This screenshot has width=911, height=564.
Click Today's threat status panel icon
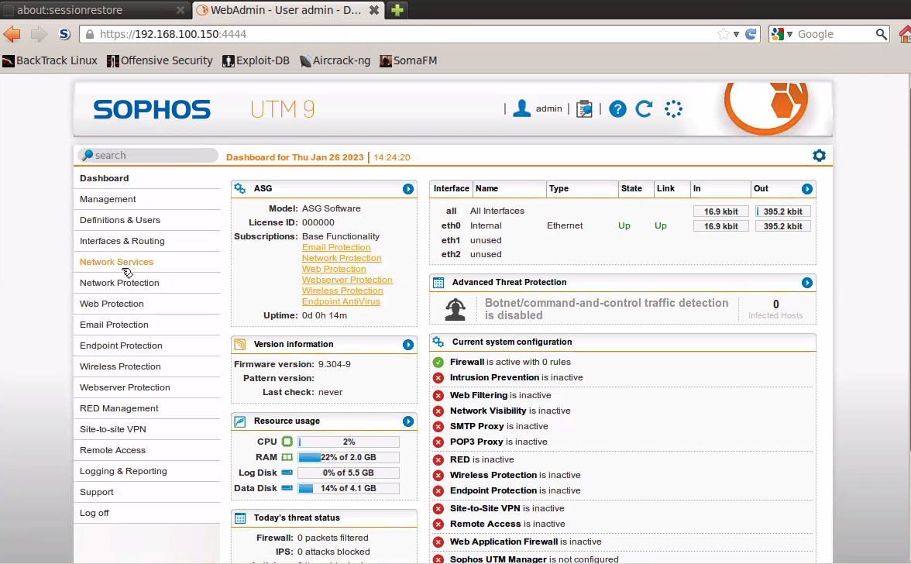click(239, 518)
